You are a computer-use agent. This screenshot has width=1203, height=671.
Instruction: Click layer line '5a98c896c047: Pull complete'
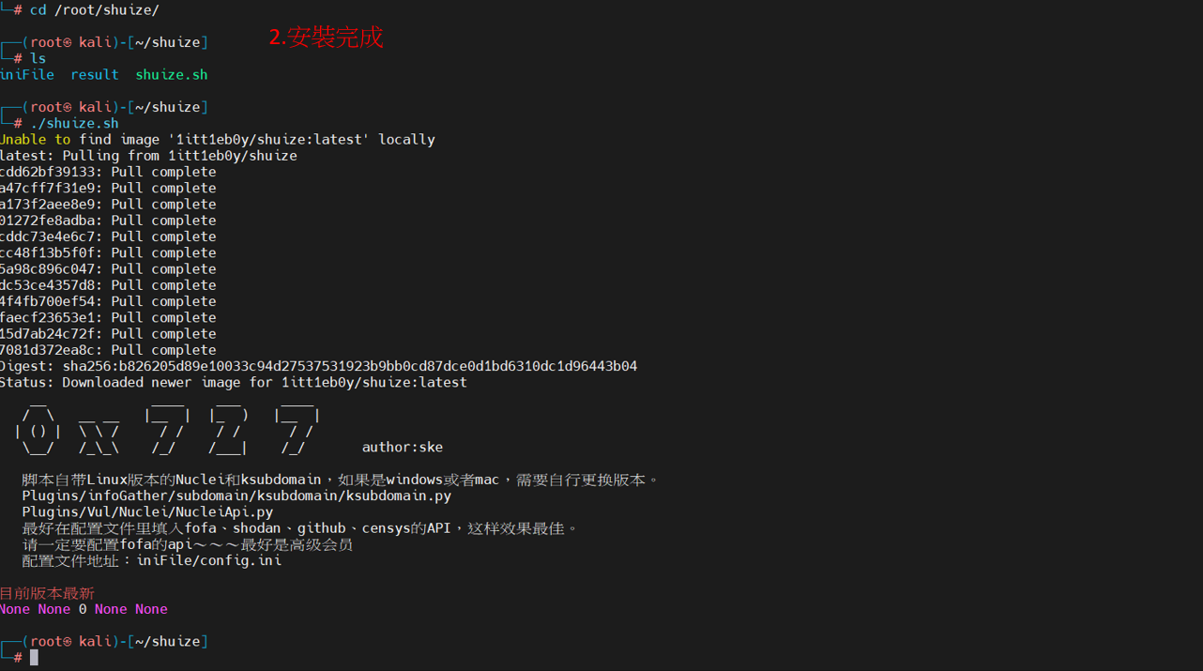(x=108, y=268)
